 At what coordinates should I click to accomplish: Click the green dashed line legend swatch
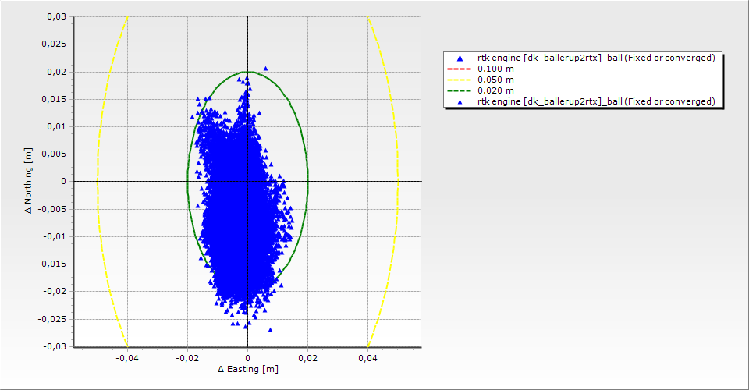[x=460, y=90]
